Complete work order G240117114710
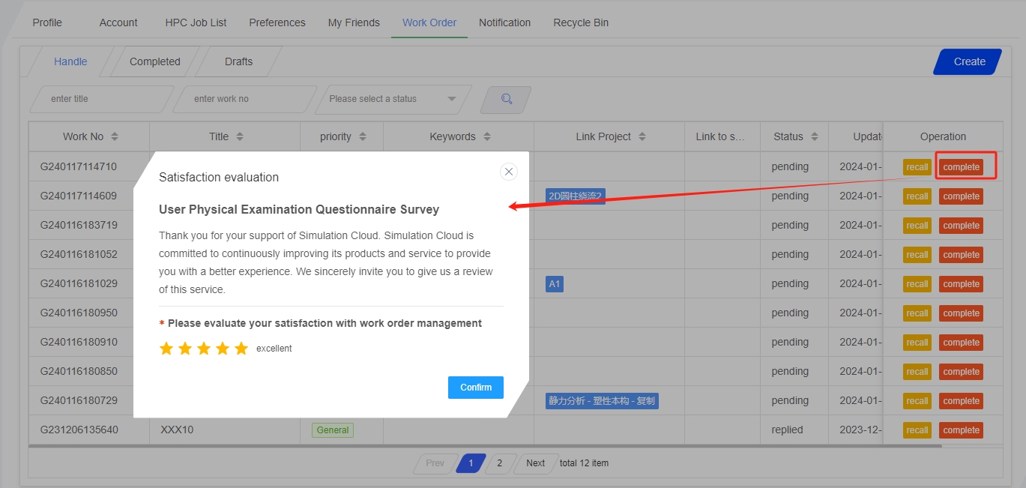 tap(961, 167)
